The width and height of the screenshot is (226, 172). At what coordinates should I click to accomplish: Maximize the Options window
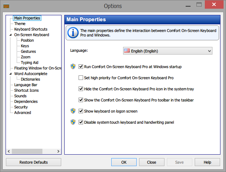click(199, 5)
